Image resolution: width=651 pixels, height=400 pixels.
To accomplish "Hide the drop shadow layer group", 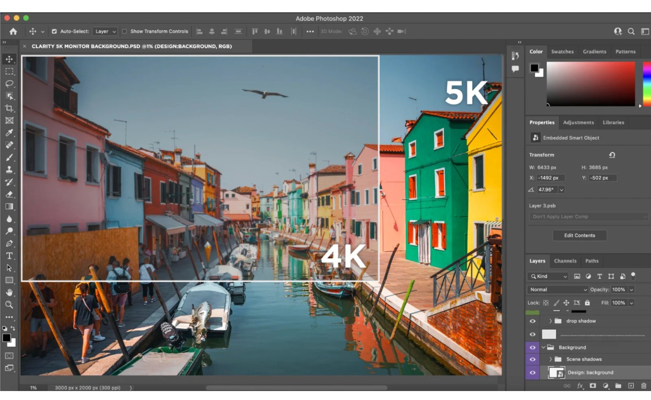I will point(533,321).
